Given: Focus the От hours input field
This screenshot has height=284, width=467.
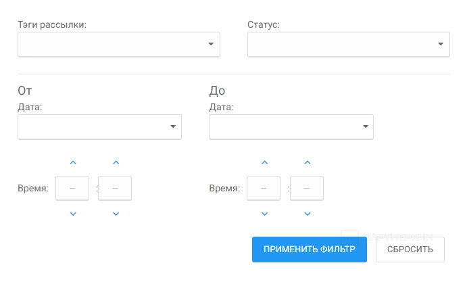Looking at the screenshot, I should point(73,188).
